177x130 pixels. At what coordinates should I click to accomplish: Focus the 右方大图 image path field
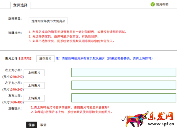point(124,98)
